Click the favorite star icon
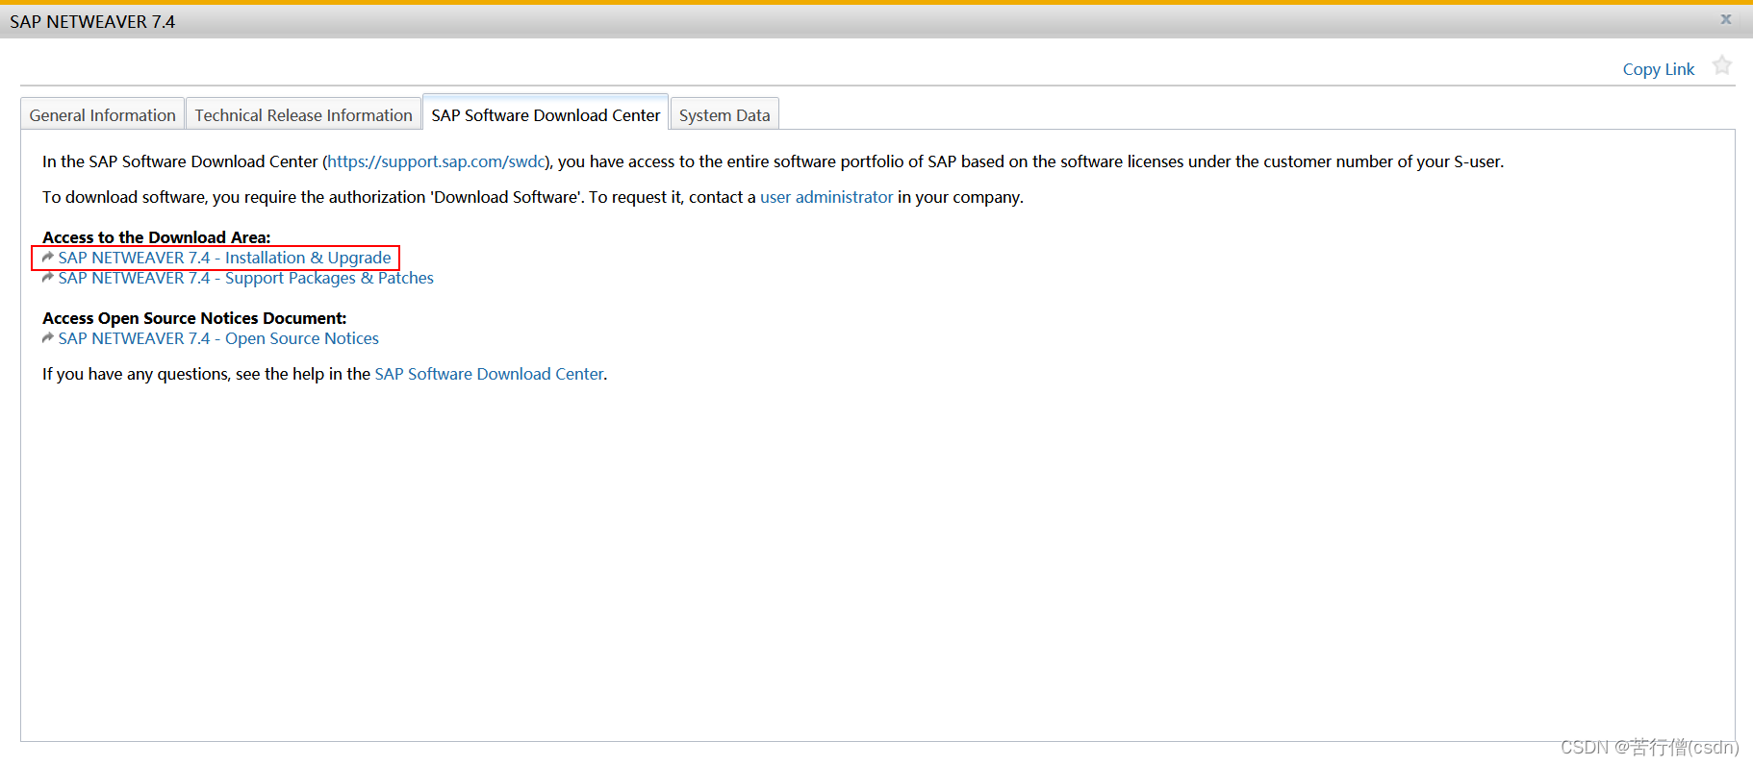Screen dimensions: 1753x766 pyautogui.click(x=1722, y=65)
